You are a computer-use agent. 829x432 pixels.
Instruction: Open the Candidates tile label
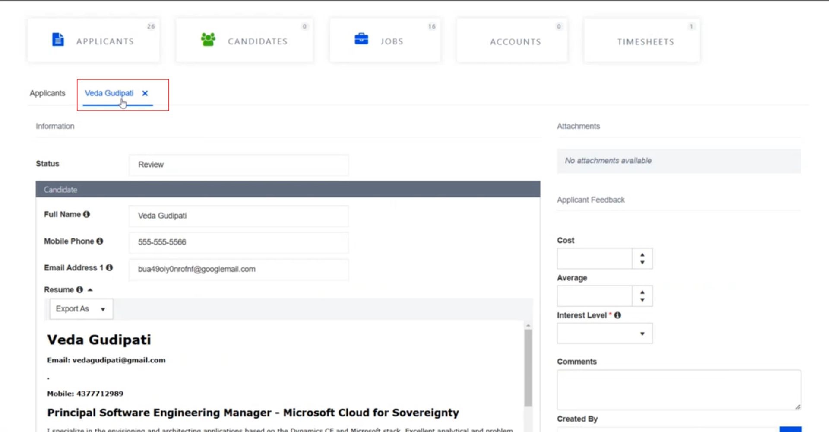pos(258,41)
